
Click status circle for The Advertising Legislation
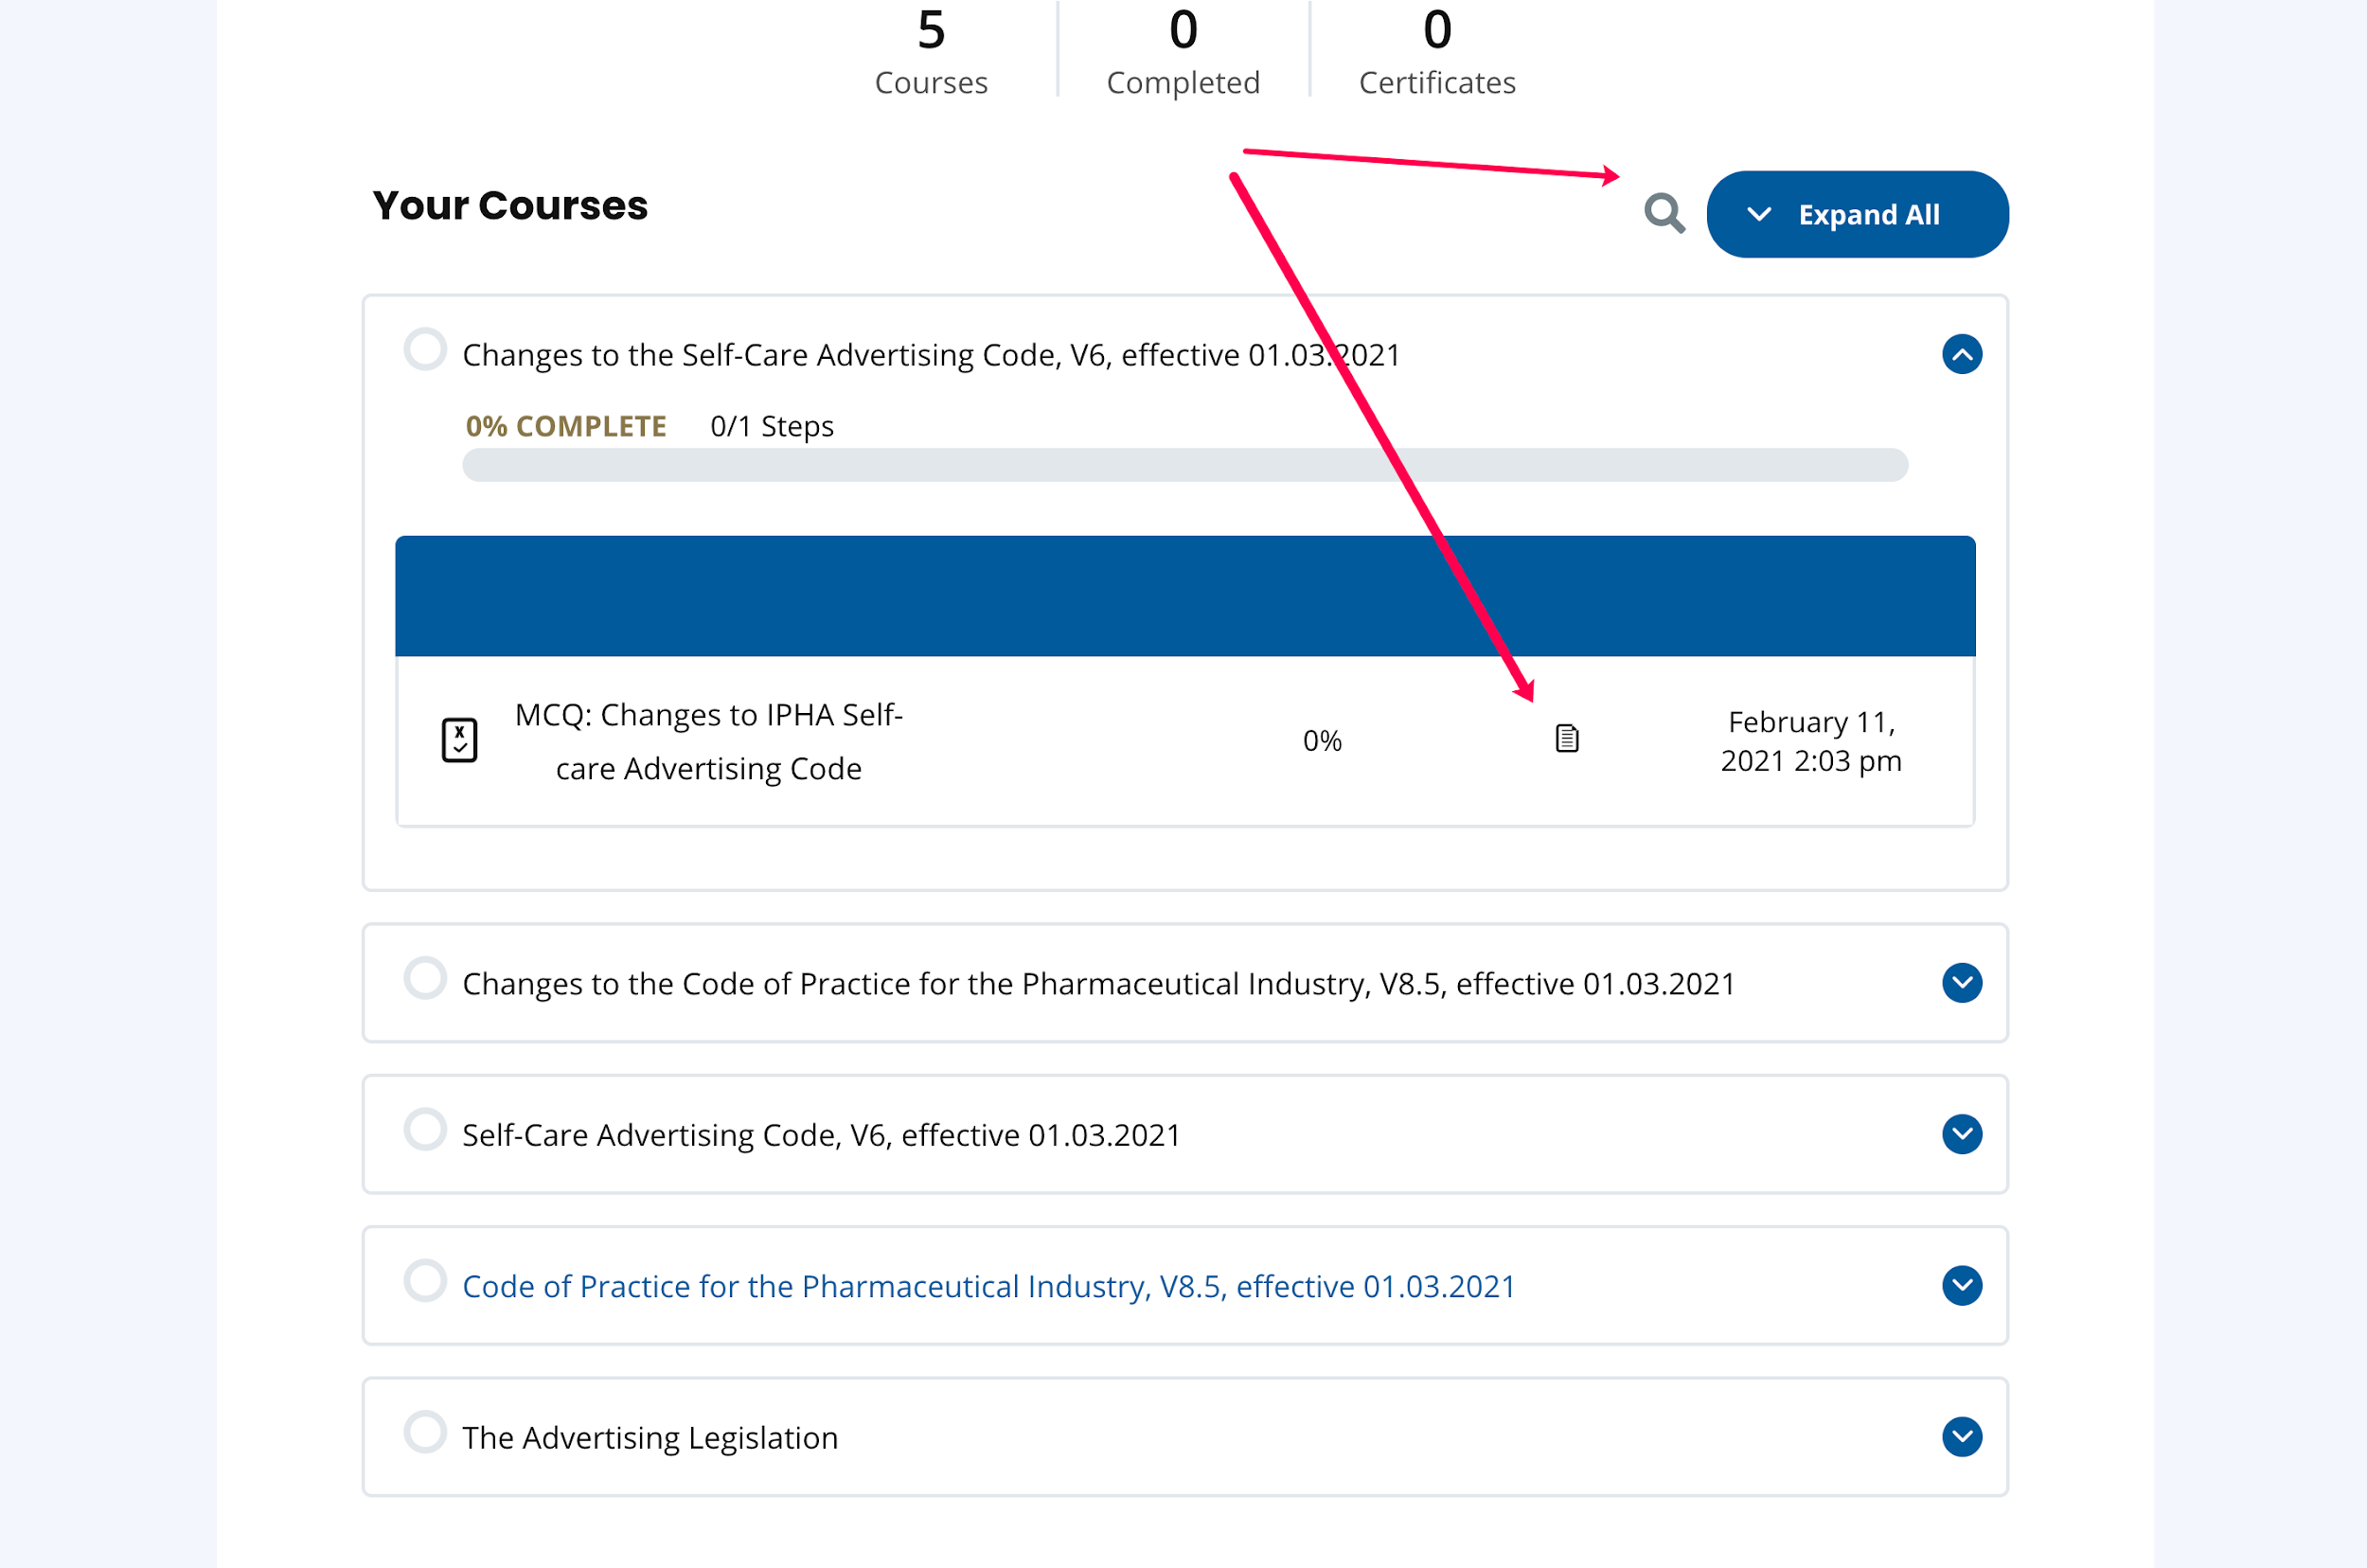coord(425,1432)
